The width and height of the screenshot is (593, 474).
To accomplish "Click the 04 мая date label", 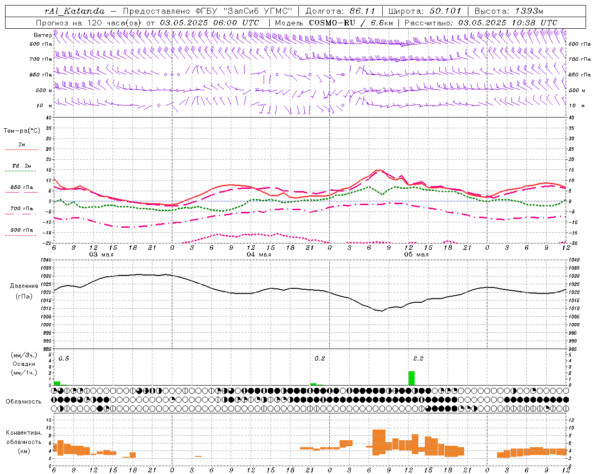I will click(x=259, y=255).
